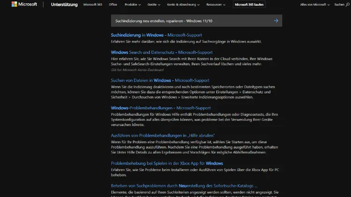Click description starting 'Problembehandlungen für Windows Hilfe enthält'
The width and height of the screenshot is (351, 197).
(x=194, y=120)
